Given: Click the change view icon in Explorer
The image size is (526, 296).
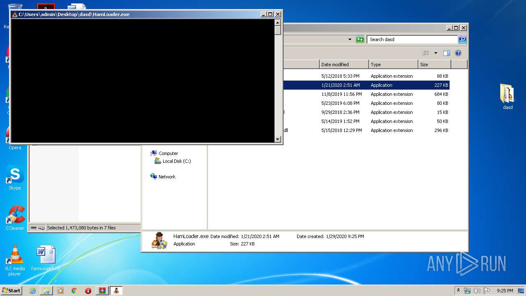Looking at the screenshot, I should click(426, 53).
